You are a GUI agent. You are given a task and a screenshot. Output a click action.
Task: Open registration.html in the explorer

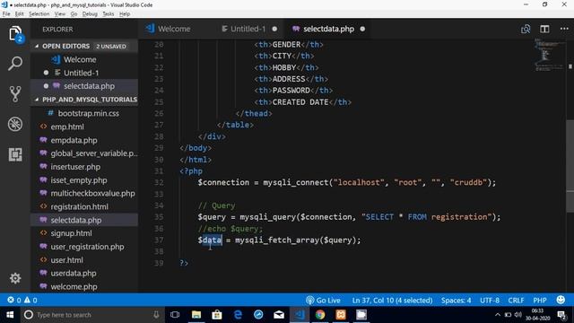pos(84,206)
